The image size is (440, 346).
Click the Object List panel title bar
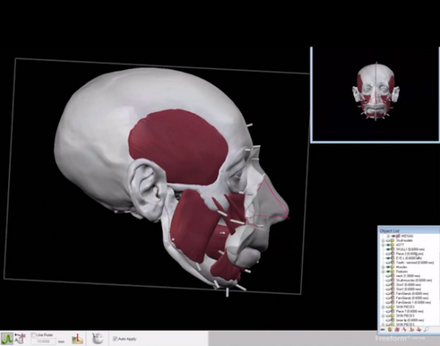click(408, 231)
